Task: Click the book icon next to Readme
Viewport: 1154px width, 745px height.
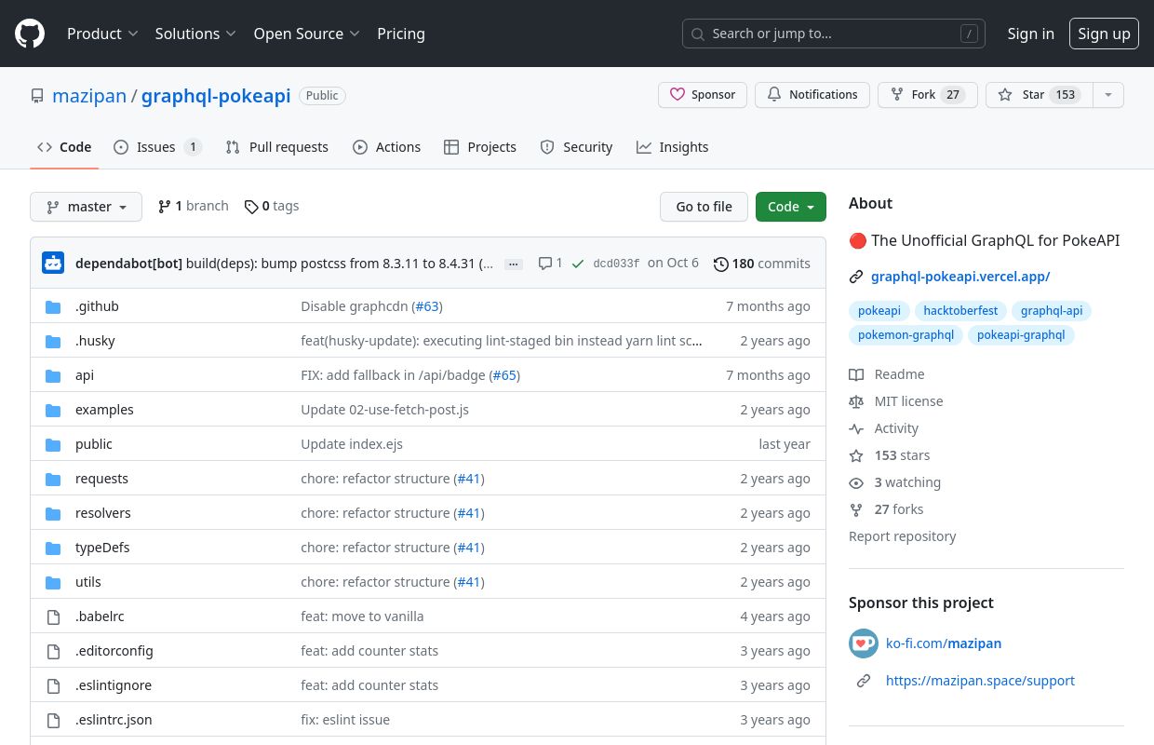Action: (x=856, y=374)
